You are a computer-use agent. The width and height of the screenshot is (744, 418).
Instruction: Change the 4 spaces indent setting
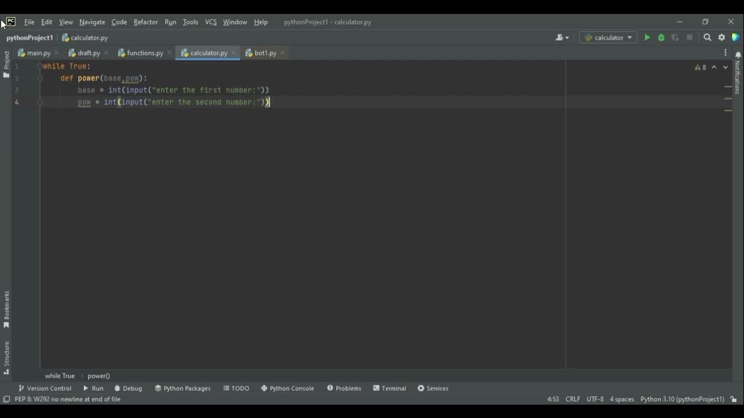[622, 399]
